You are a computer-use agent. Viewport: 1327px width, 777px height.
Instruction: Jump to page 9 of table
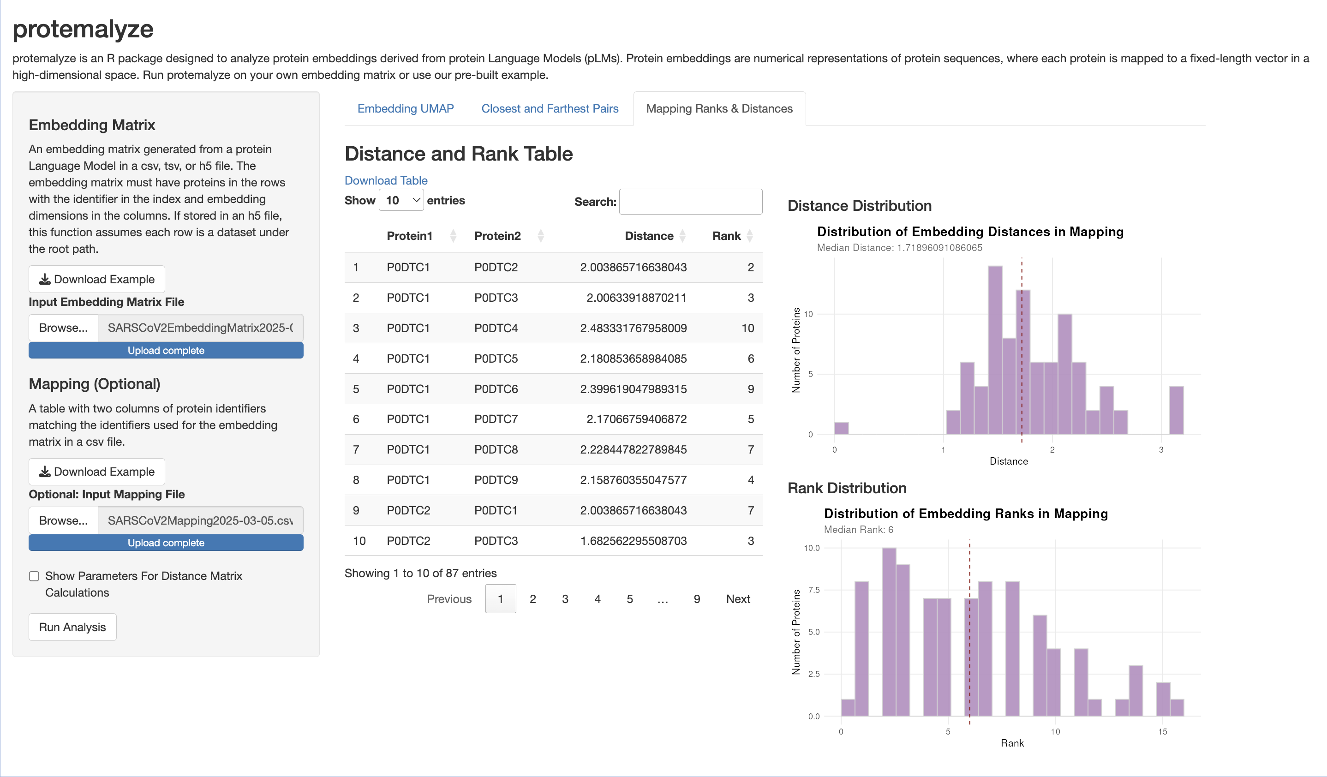[x=696, y=599]
